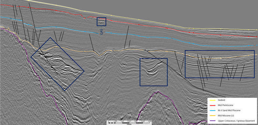
Task: Click the vertical GAS label
Action: [102, 32]
